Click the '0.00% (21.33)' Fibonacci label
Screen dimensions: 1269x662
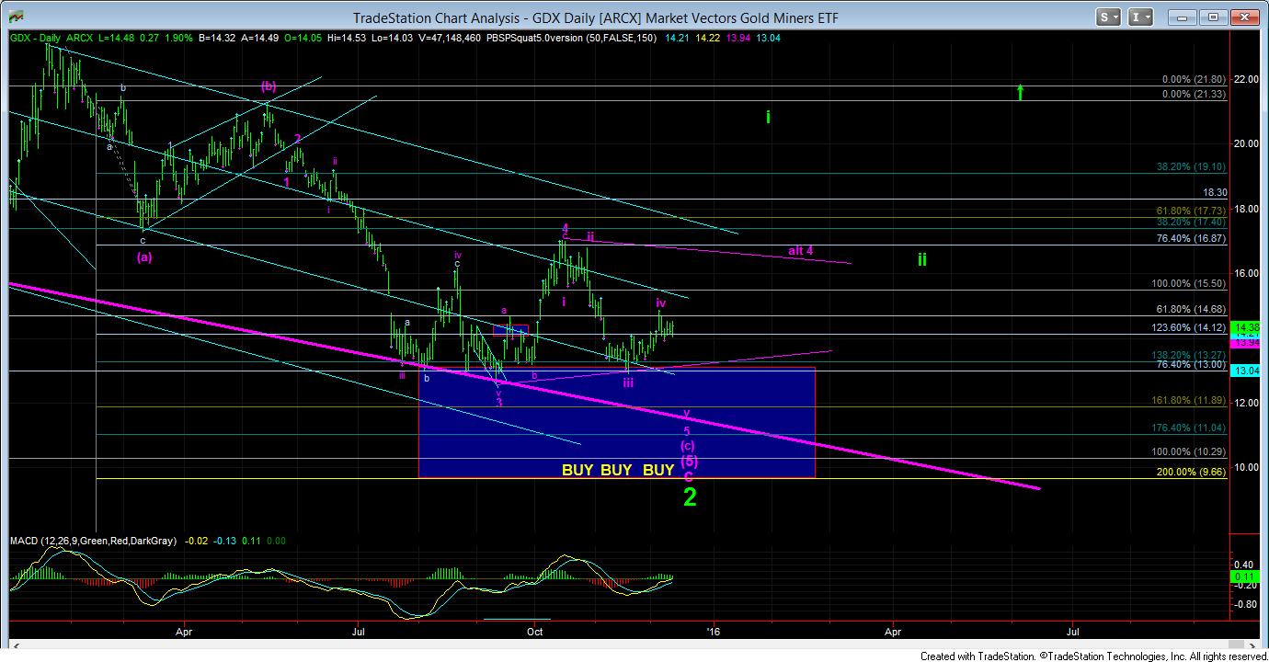coord(1195,95)
